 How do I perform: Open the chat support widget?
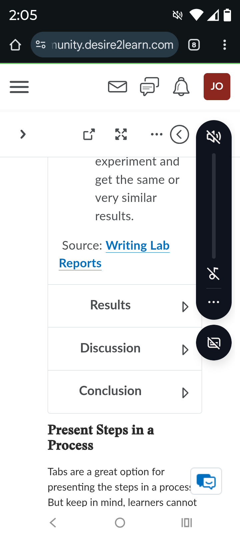[206, 481]
